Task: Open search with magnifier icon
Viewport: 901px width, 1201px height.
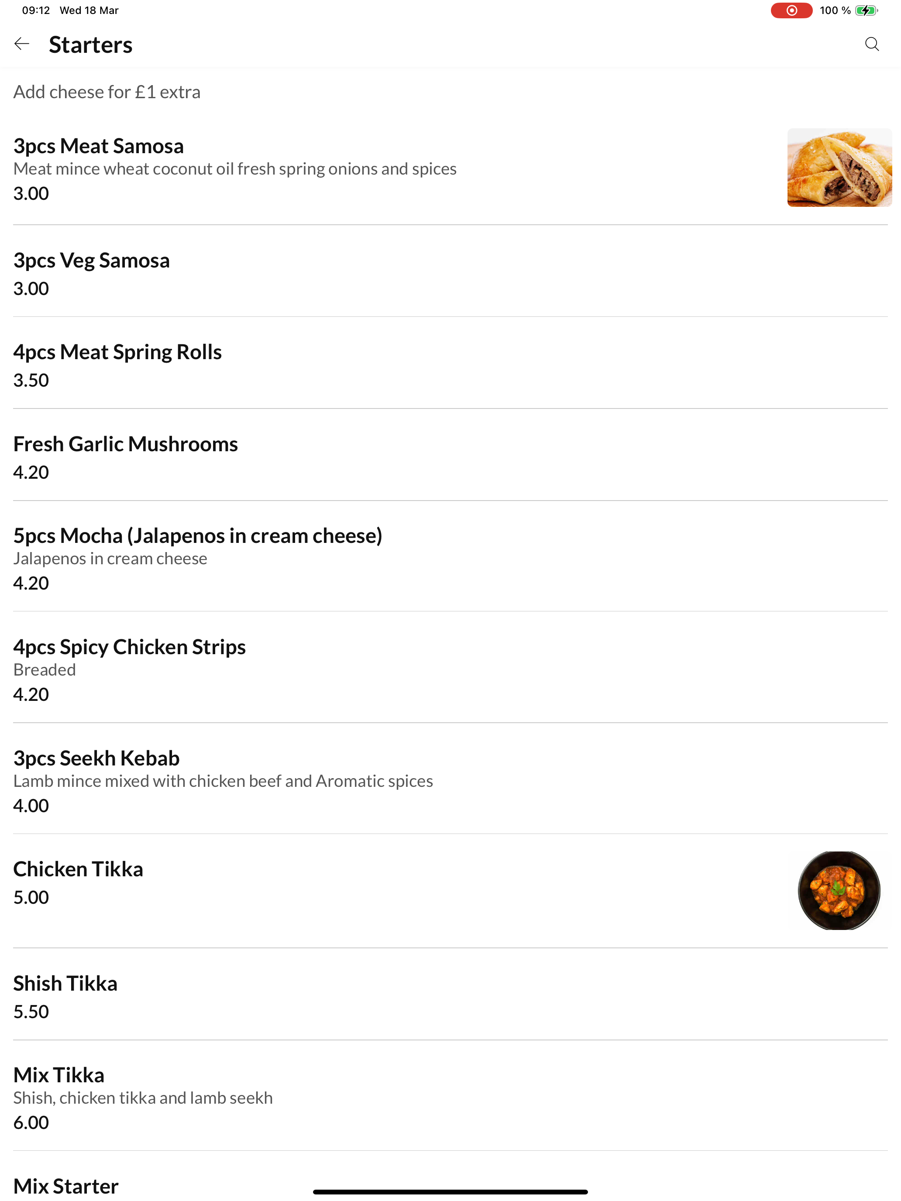Action: 871,44
